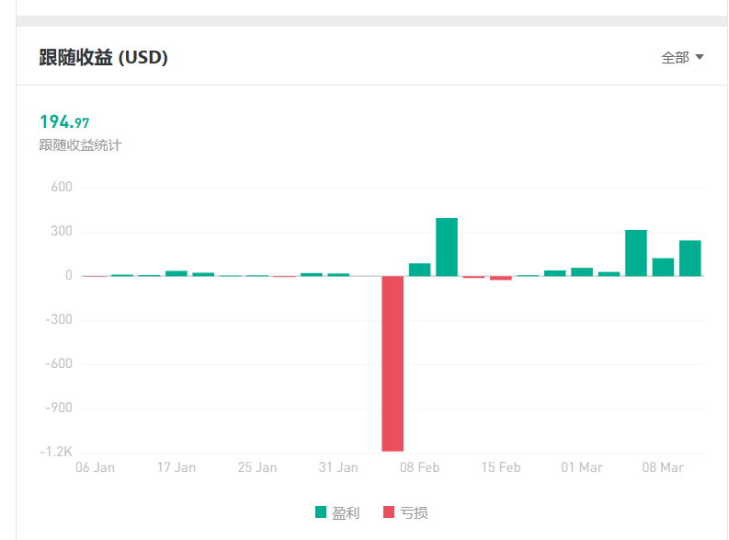Select the large red loss bar

tap(393, 363)
